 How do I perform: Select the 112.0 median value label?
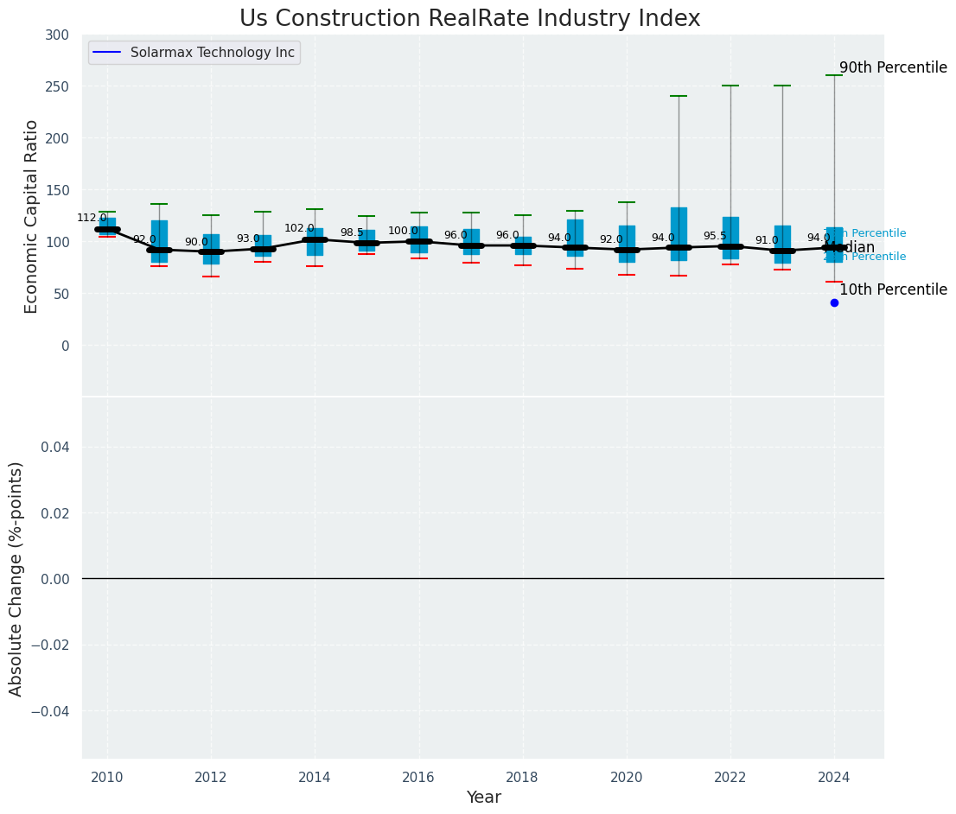tap(92, 218)
